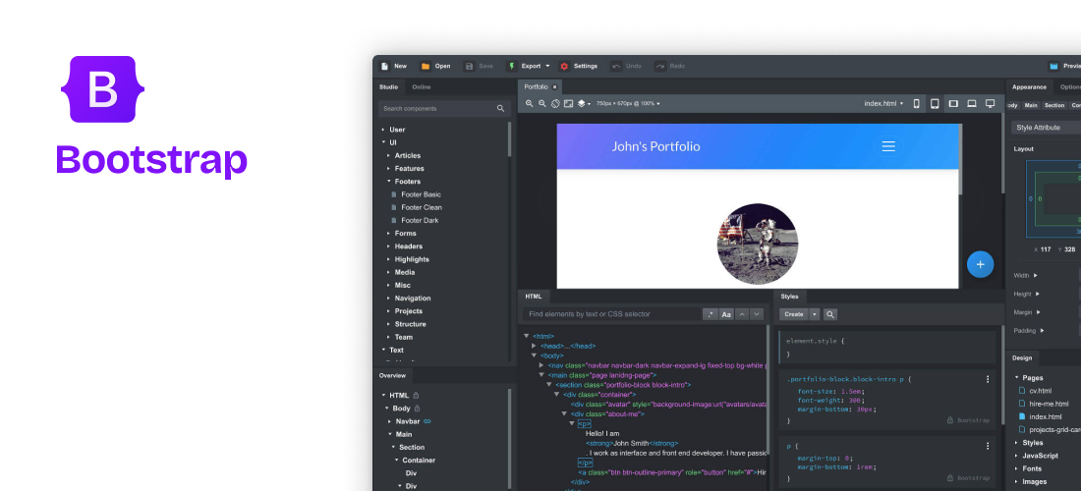
Task: Click the blue plus floating button
Action: coord(980,264)
